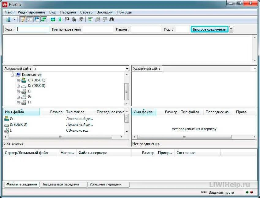
Task: Click the process queue green arrows icon
Action: tap(60, 20)
